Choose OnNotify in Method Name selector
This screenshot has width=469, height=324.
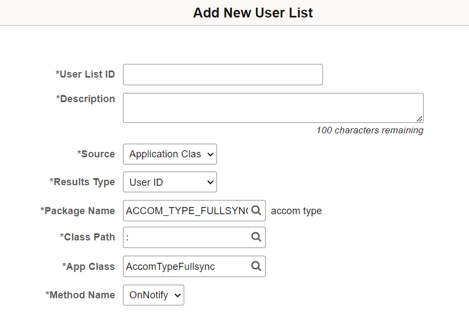(x=153, y=295)
